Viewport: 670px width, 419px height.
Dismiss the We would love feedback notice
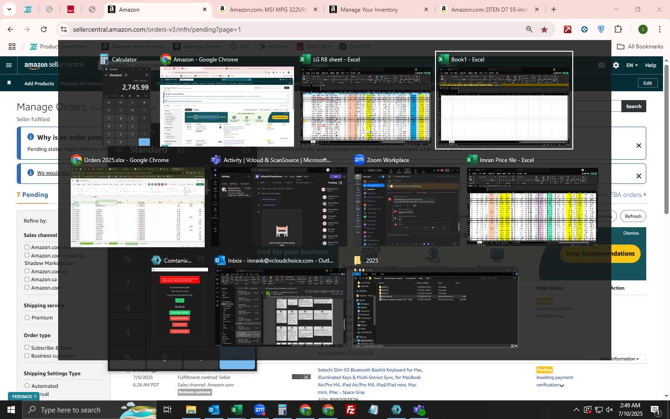(639, 176)
